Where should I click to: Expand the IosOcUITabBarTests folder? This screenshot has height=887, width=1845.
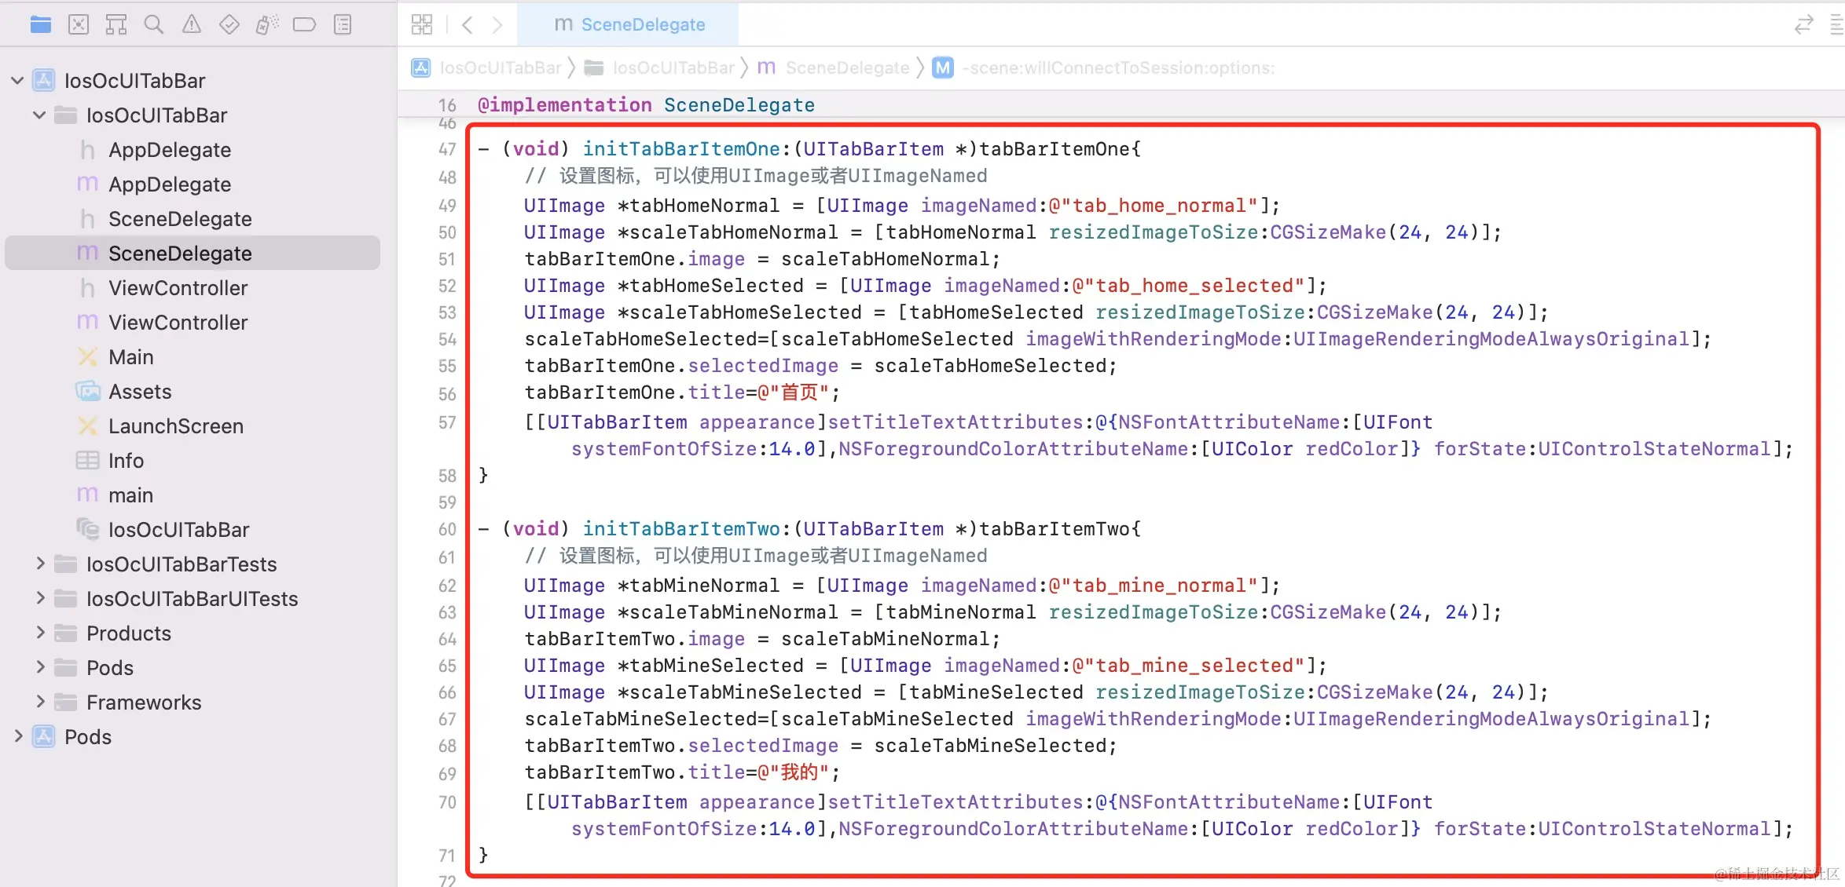[x=40, y=564]
